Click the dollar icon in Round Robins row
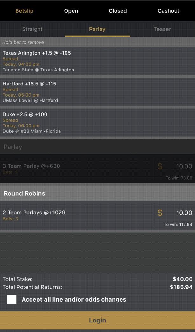The height and width of the screenshot is (332, 195). (x=160, y=213)
